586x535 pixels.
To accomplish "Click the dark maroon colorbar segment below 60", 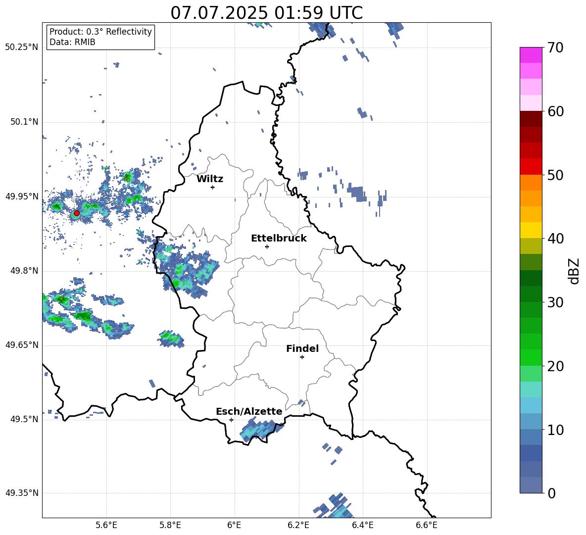I will (531, 119).
